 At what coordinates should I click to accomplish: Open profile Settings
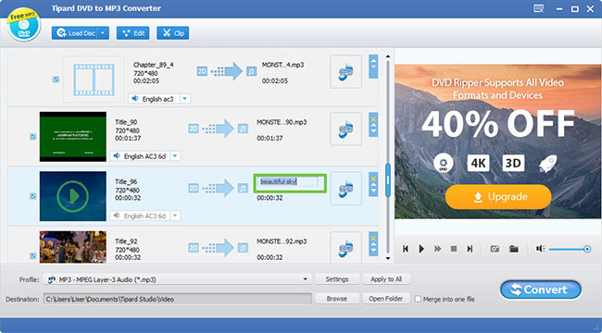[337, 279]
